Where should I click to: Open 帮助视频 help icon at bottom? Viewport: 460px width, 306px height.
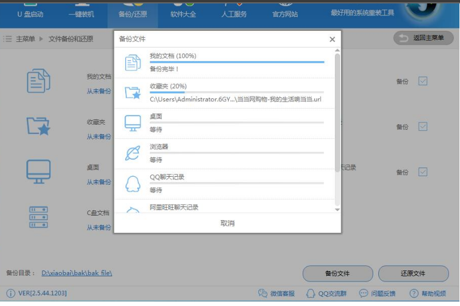414,293
